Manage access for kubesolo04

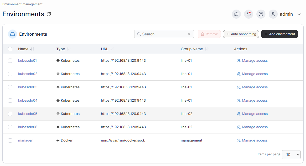(252, 100)
